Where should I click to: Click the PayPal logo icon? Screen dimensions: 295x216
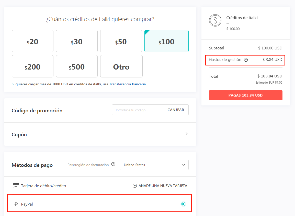(16, 204)
